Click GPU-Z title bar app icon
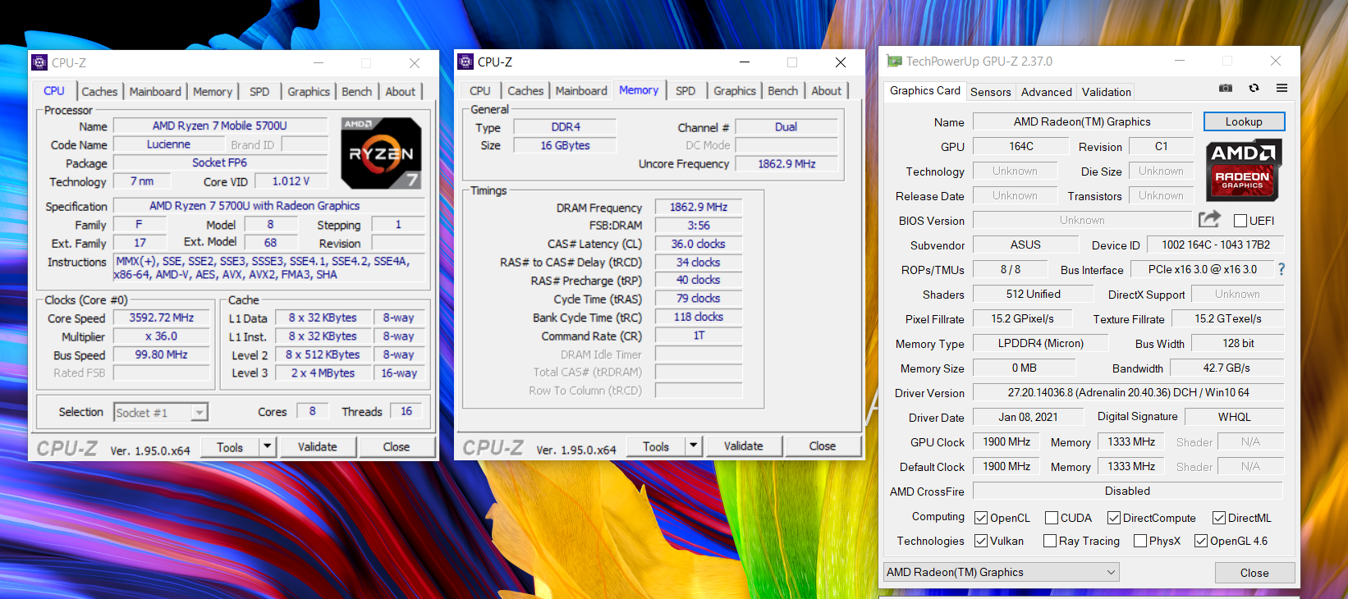The image size is (1348, 599). [894, 62]
